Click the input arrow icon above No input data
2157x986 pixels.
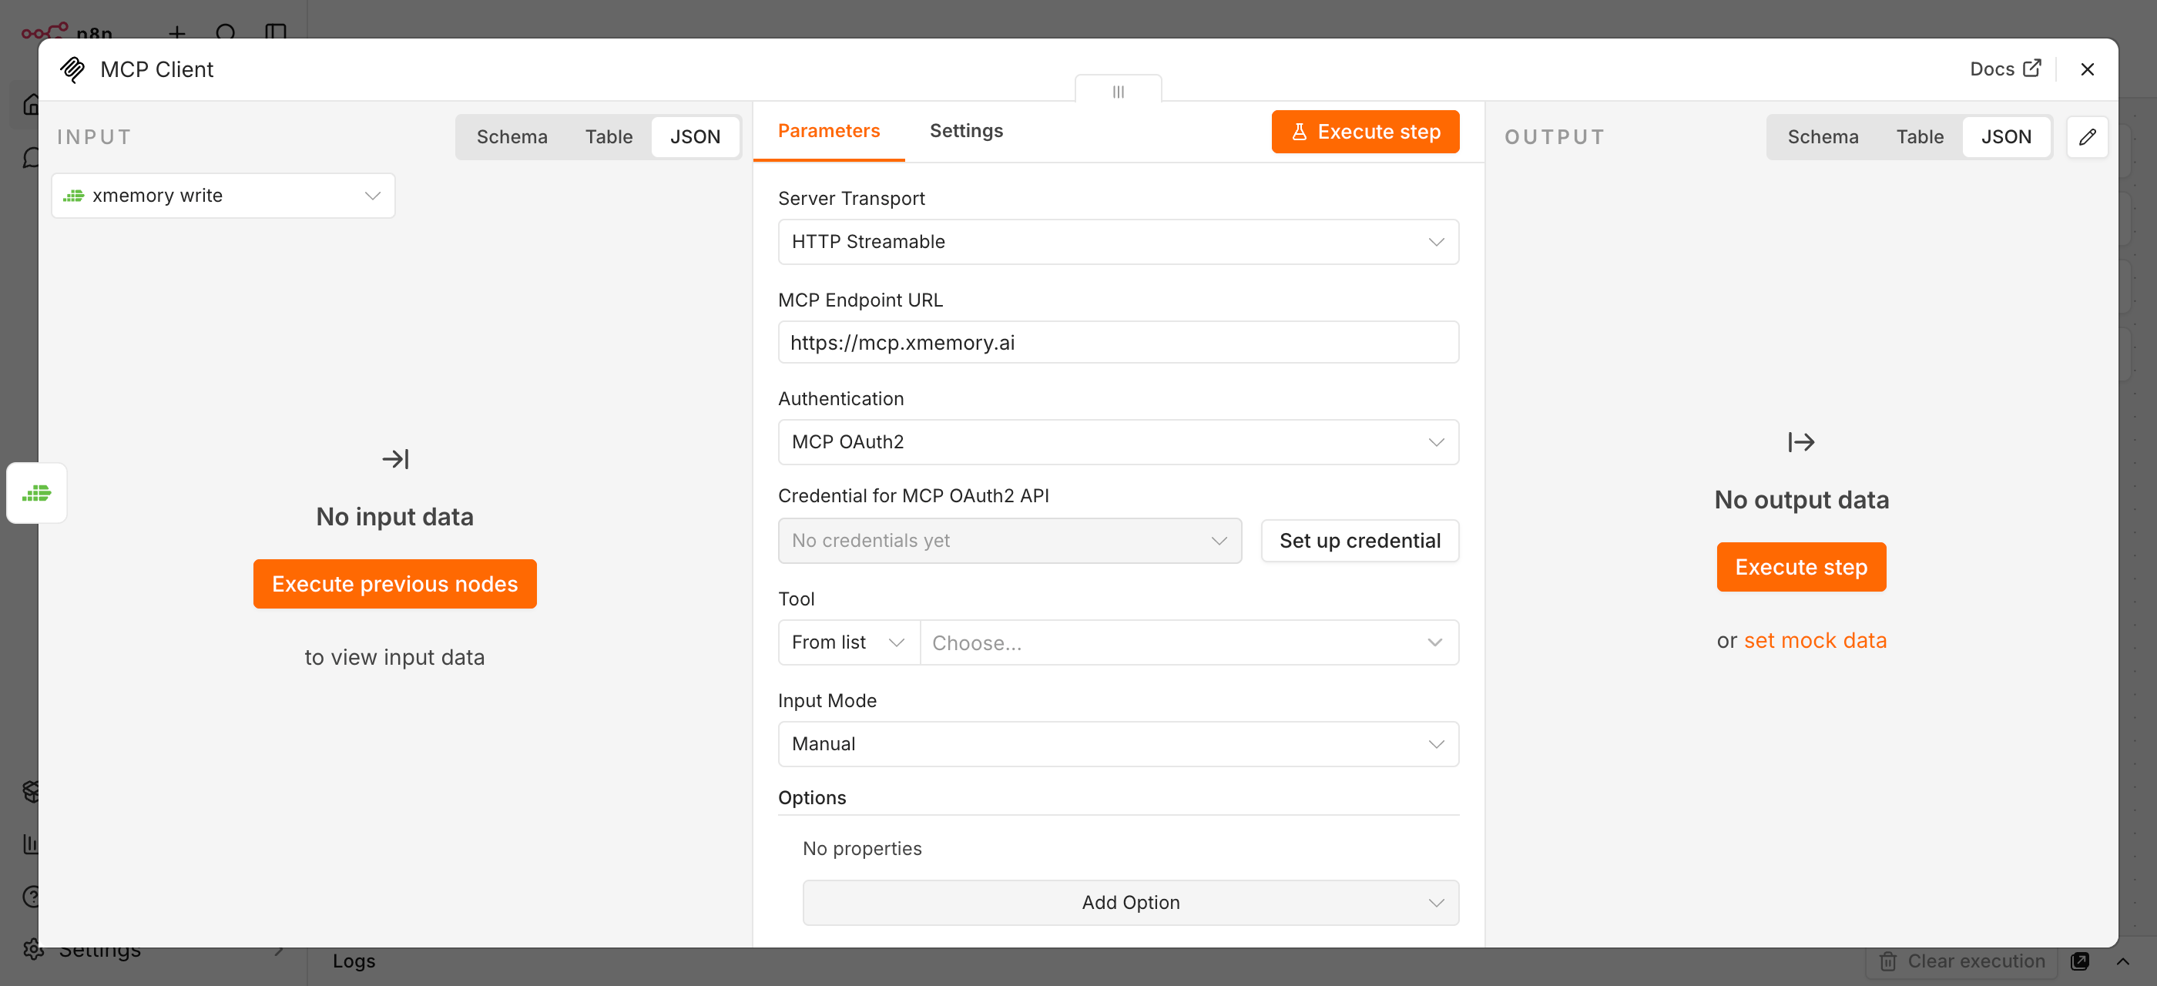click(x=394, y=458)
